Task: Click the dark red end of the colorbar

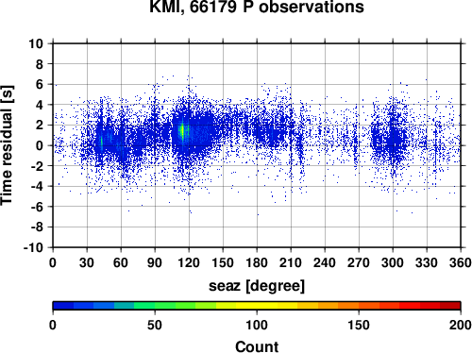Action: (450, 305)
